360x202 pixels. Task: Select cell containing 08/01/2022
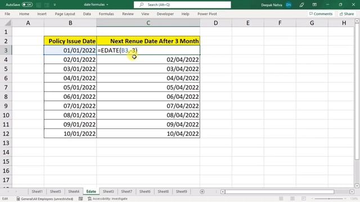point(70,115)
